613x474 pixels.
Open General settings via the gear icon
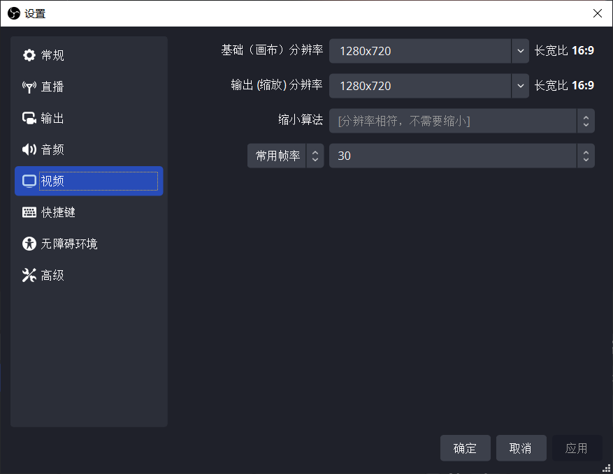click(29, 54)
